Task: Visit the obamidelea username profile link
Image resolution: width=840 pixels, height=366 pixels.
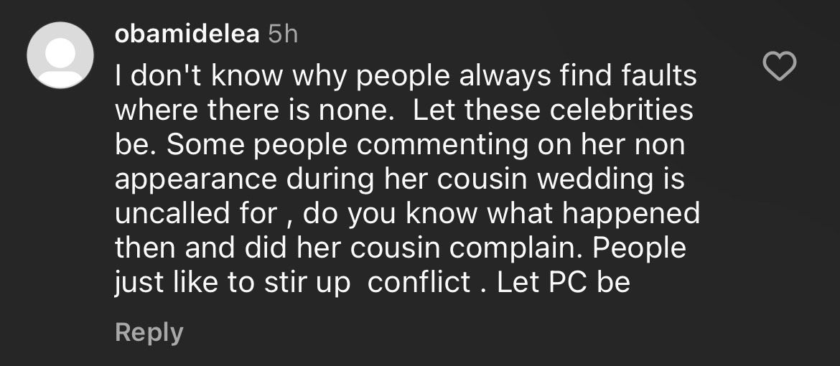Action: tap(187, 34)
